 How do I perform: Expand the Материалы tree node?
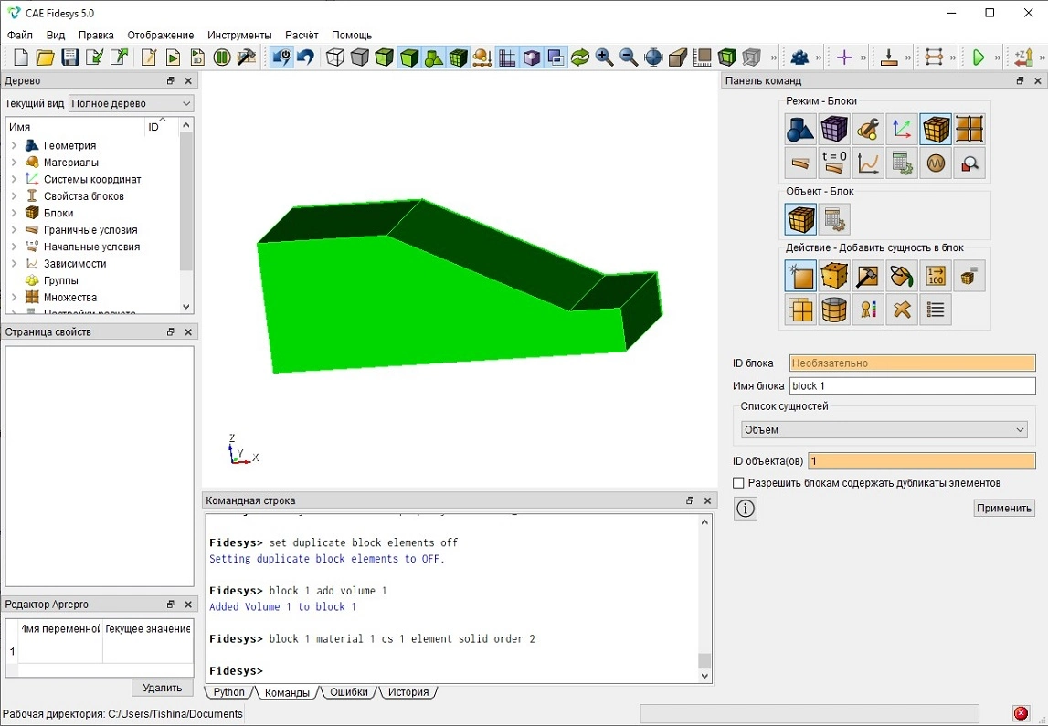pos(14,163)
